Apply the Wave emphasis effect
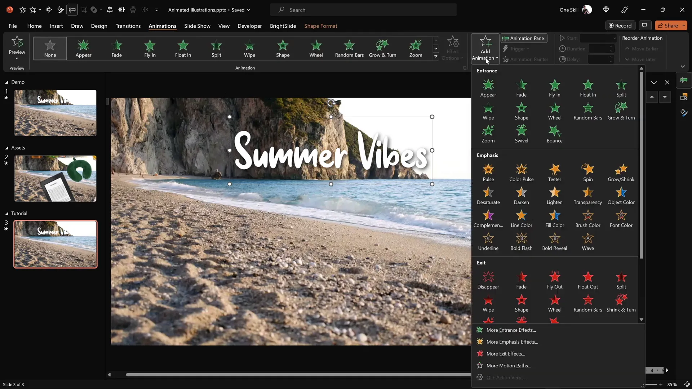The height and width of the screenshot is (389, 692). (587, 242)
